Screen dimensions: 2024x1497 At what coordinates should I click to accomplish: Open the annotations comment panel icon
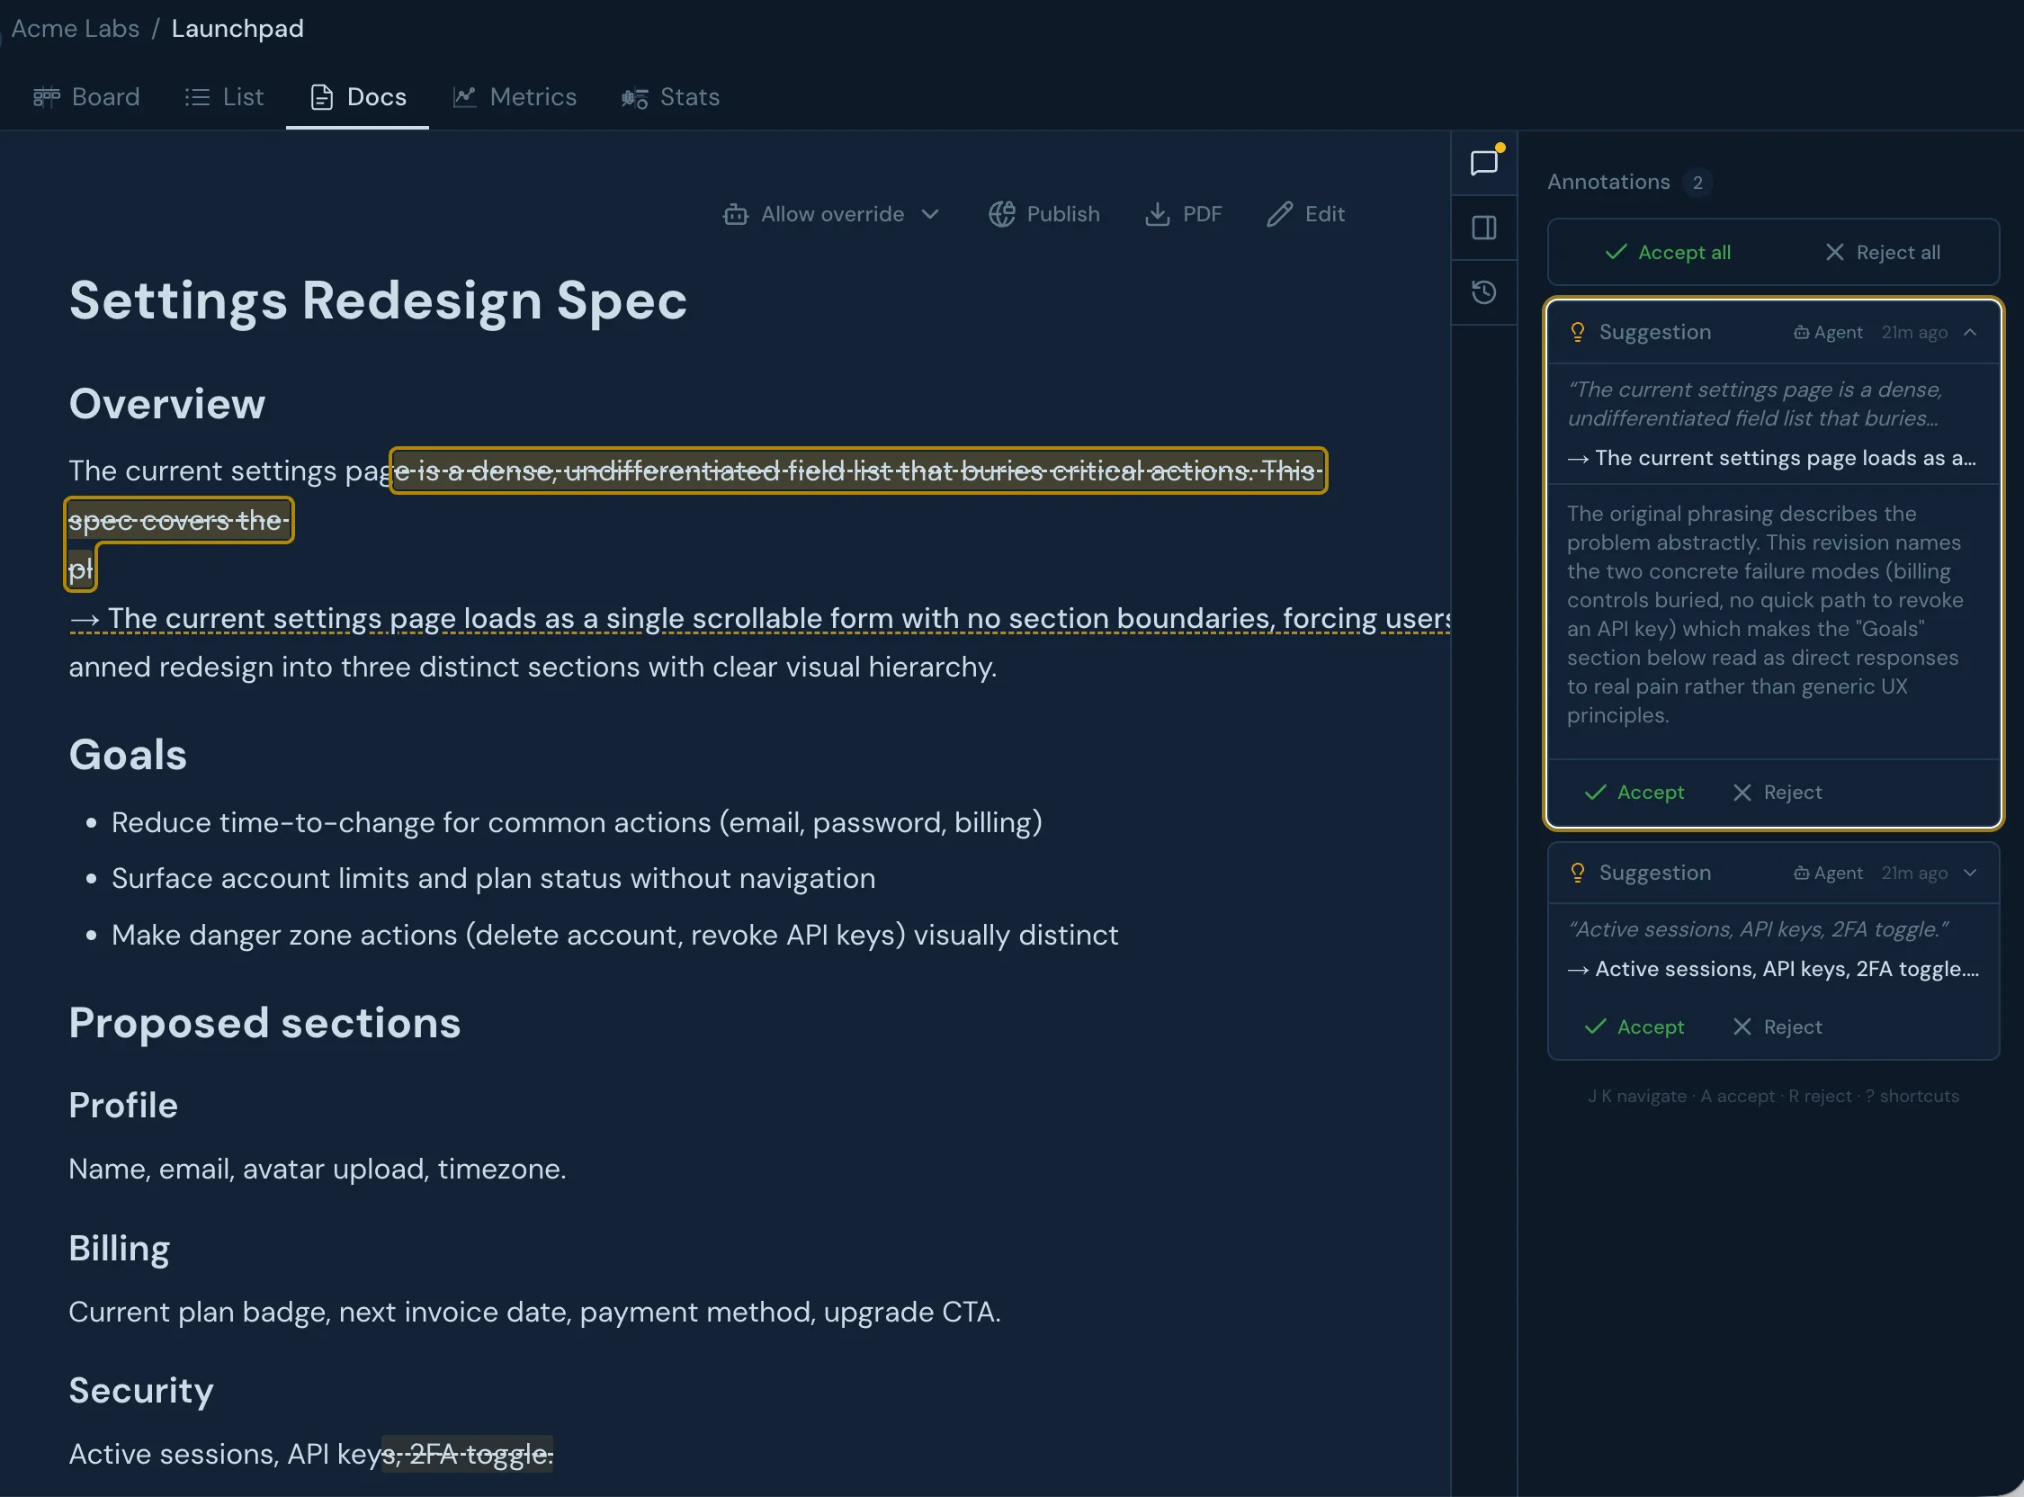[x=1483, y=163]
